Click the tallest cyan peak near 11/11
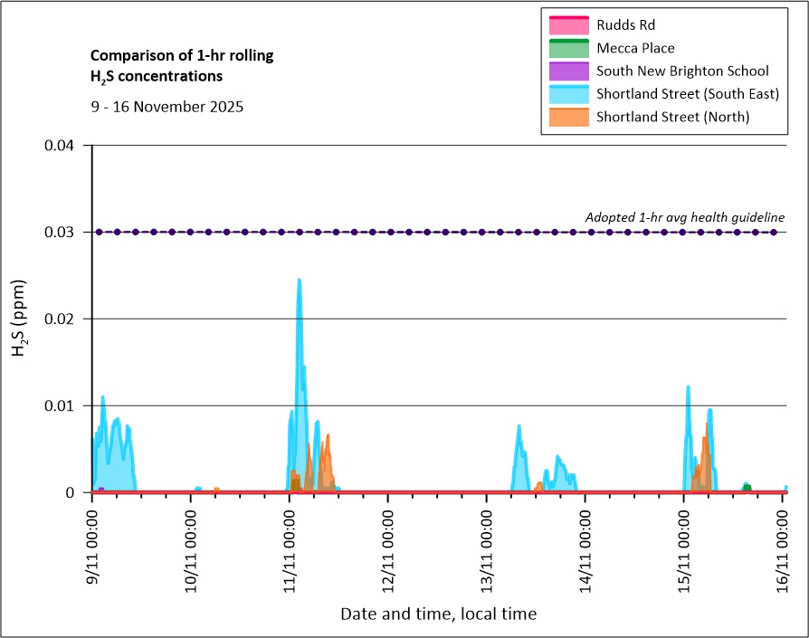The image size is (809, 638). (299, 282)
